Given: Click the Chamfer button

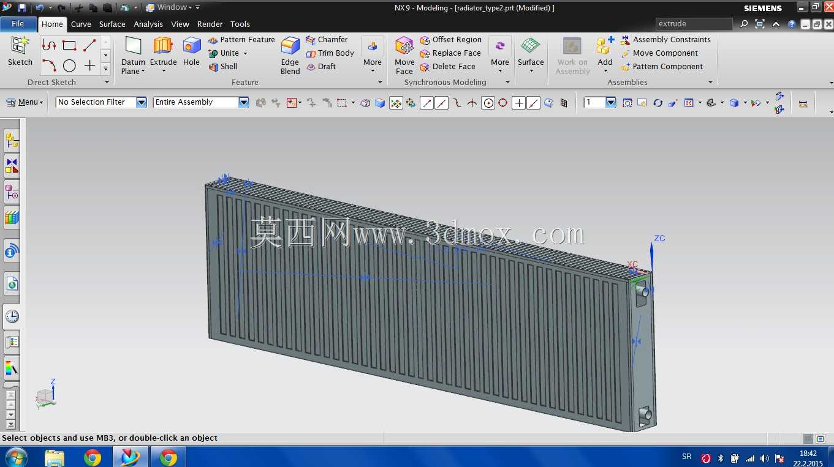Looking at the screenshot, I should click(x=327, y=40).
